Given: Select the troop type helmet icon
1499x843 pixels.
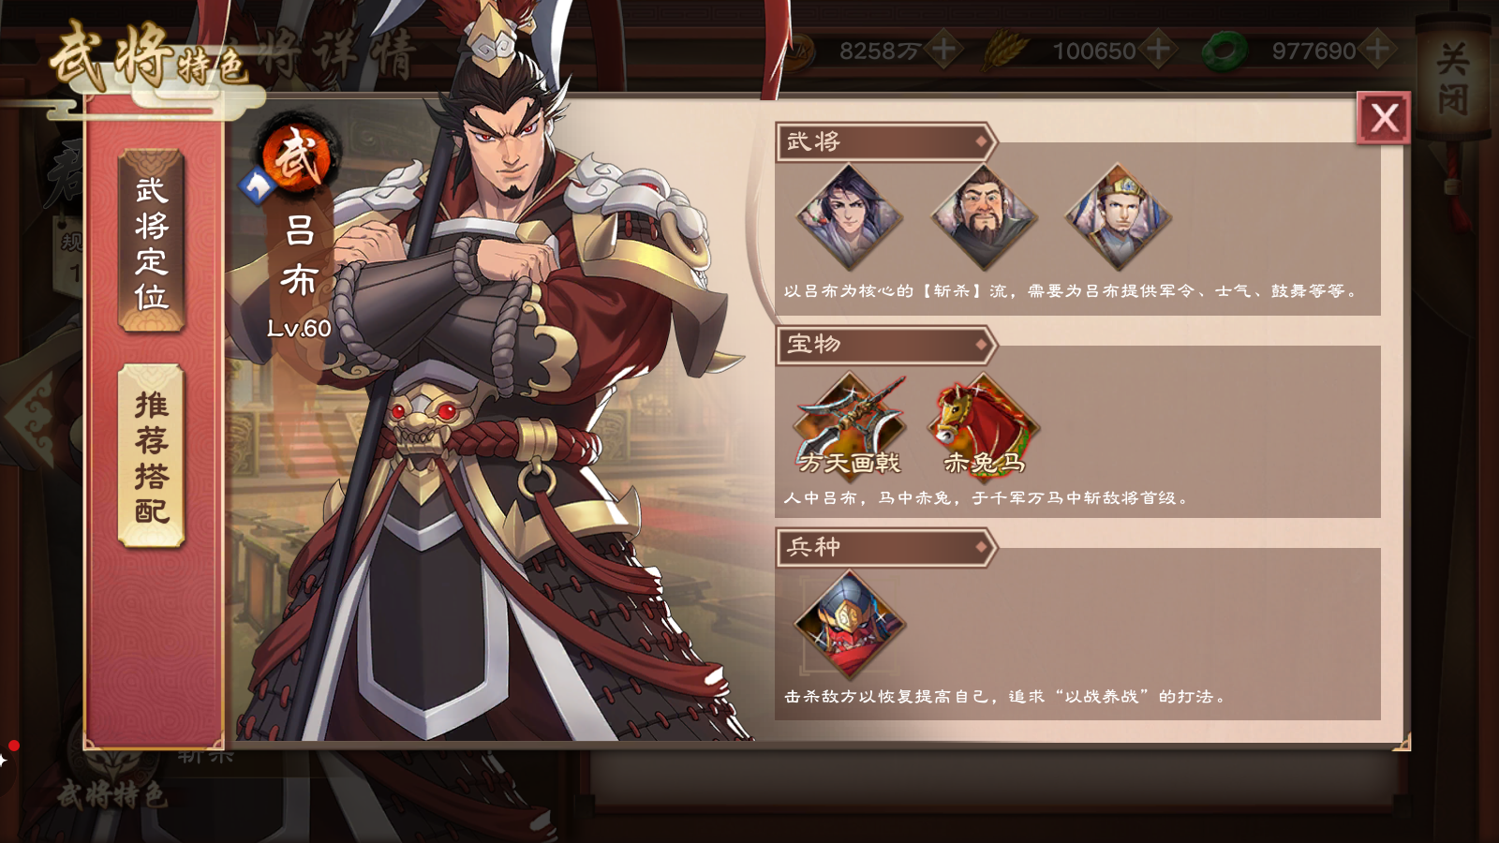Looking at the screenshot, I should [850, 626].
